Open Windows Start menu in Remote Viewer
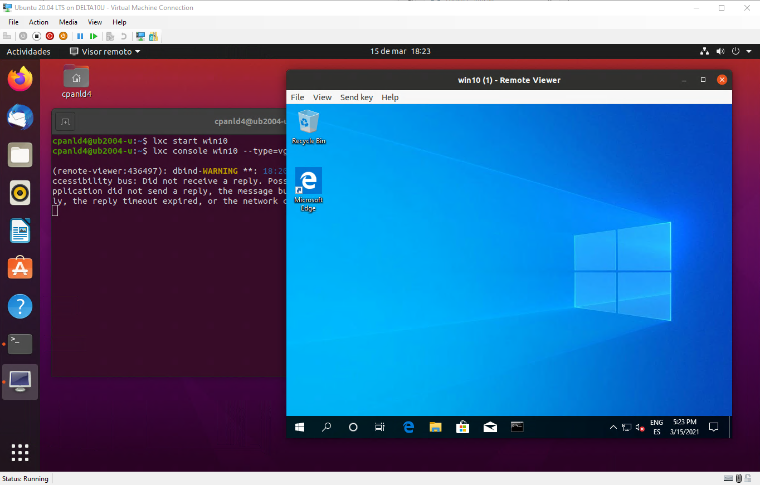Image resolution: width=760 pixels, height=485 pixels. (x=300, y=427)
